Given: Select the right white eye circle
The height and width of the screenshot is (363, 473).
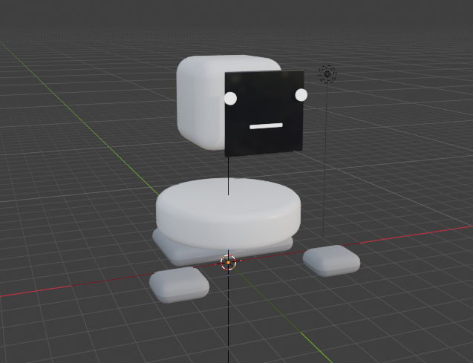Looking at the screenshot, I should coord(301,95).
